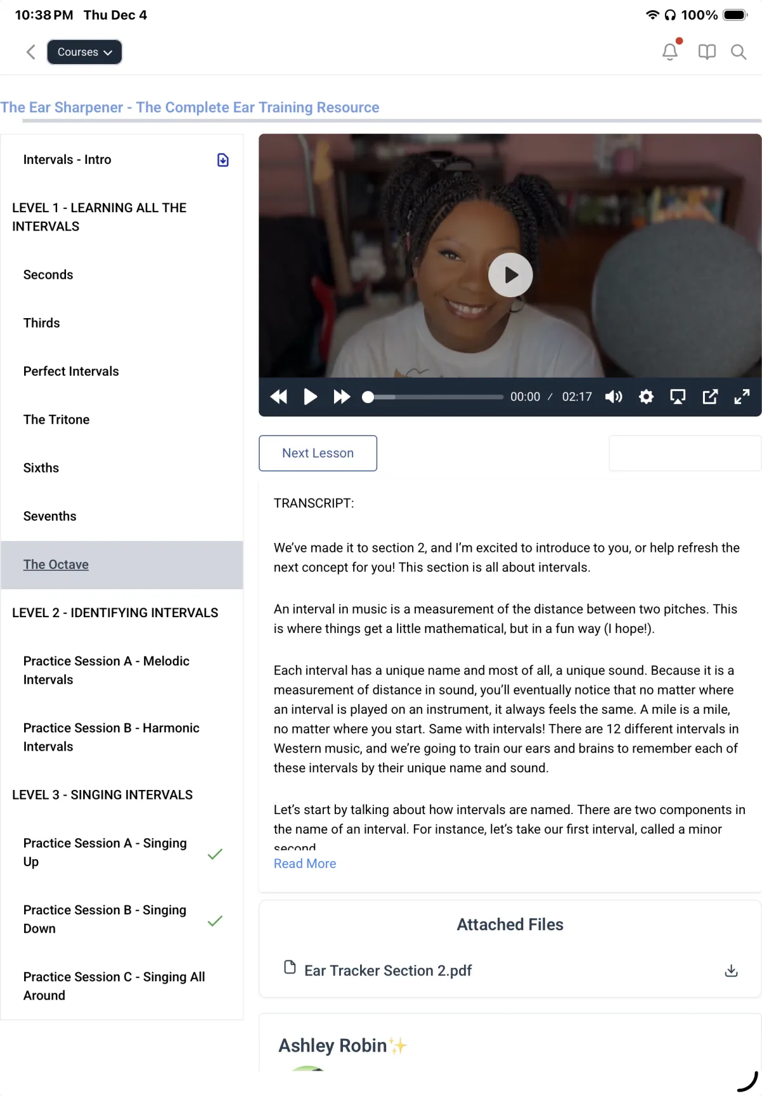
Task: Click the 02:17 duration text
Action: coord(577,397)
